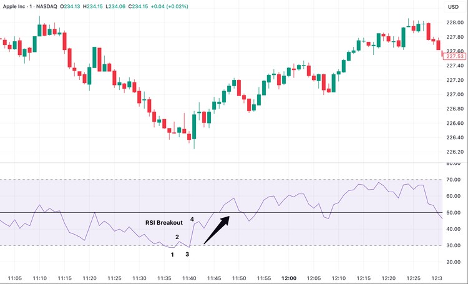
Task: Click the red 227.53 current price tag
Action: [x=455, y=57]
